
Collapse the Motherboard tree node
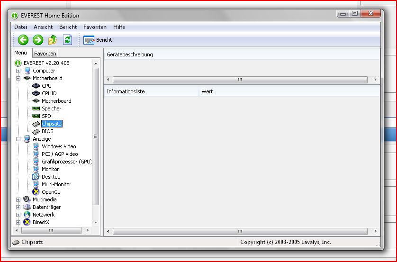pyautogui.click(x=18, y=78)
